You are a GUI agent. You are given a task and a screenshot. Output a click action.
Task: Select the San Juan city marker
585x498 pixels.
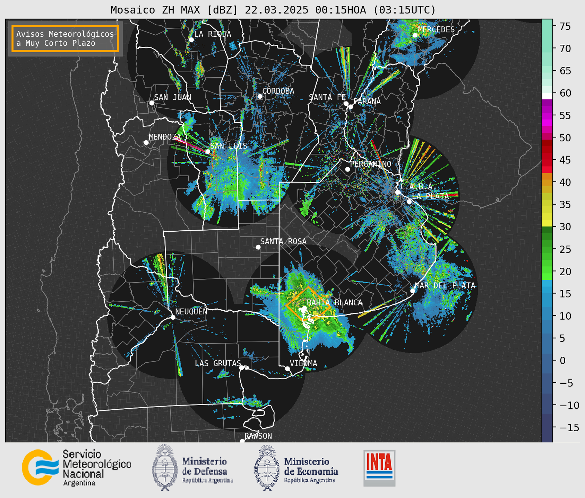coord(152,103)
